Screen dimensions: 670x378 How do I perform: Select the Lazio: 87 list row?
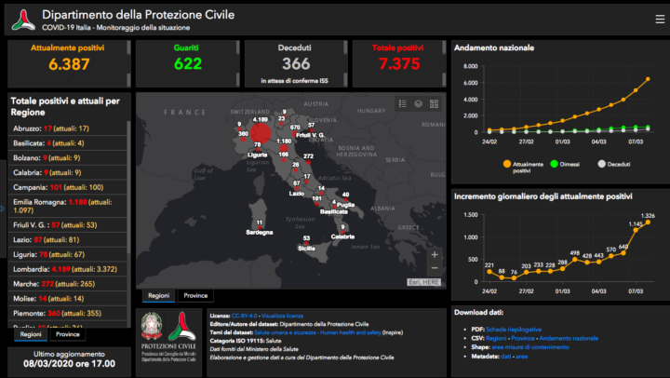pyautogui.click(x=68, y=239)
